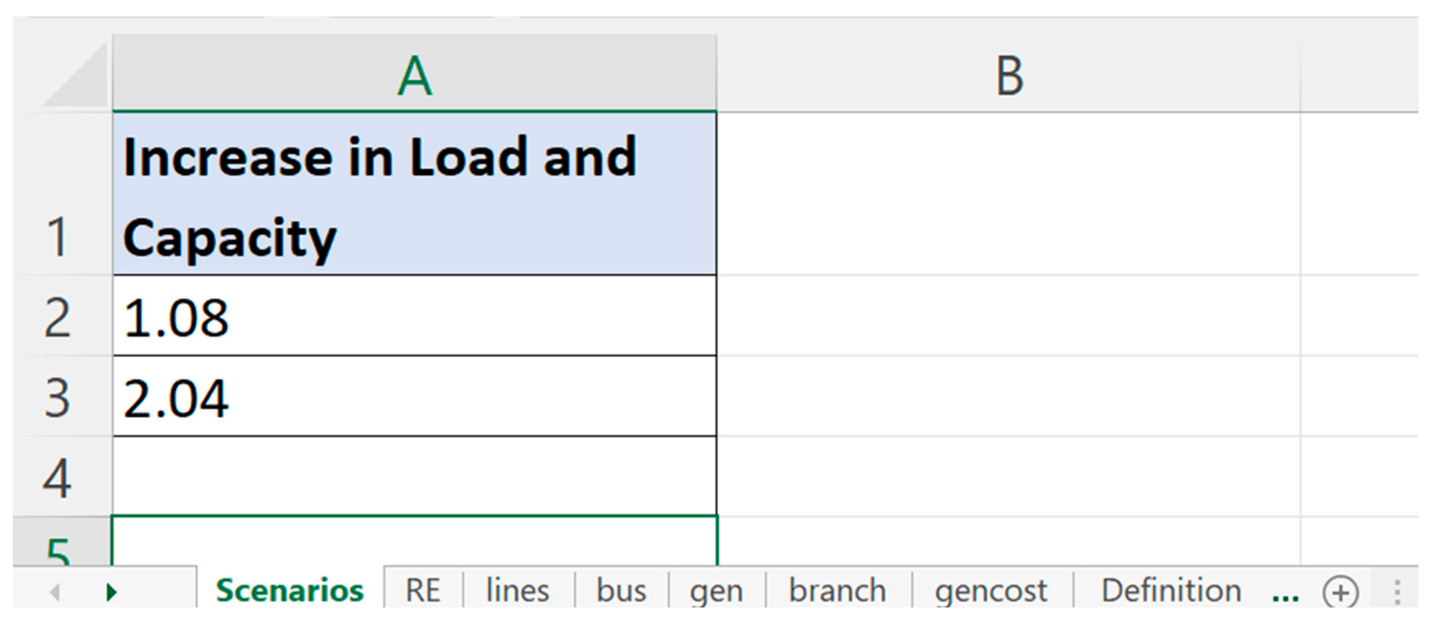Open the gen sheet tab

click(x=716, y=590)
